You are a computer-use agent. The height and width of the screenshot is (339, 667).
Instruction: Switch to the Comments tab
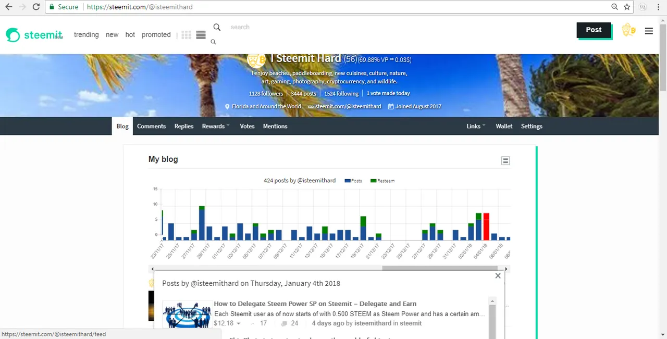tap(151, 126)
